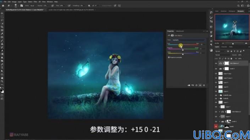Click the Search icon at top right

pos(238,6)
